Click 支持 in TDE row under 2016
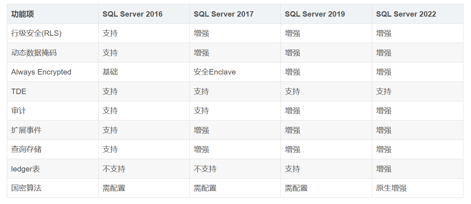Image resolution: width=471 pixels, height=204 pixels. (110, 92)
